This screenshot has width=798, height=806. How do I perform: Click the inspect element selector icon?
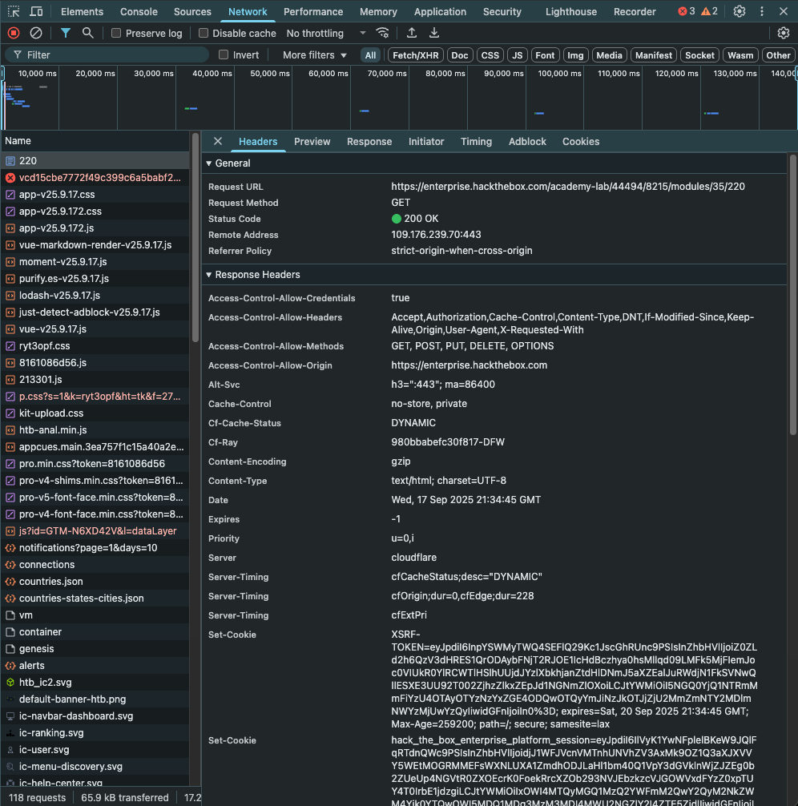(14, 11)
